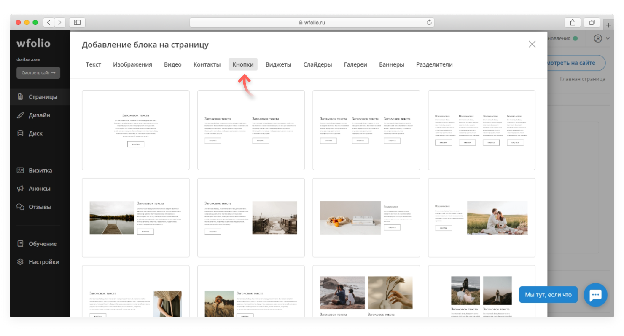
Task: Click the Settings gear icon in the sidebar
Action: pos(20,262)
